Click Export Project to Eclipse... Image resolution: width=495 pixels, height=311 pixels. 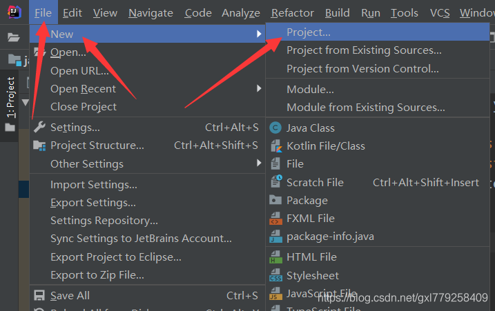(x=116, y=257)
